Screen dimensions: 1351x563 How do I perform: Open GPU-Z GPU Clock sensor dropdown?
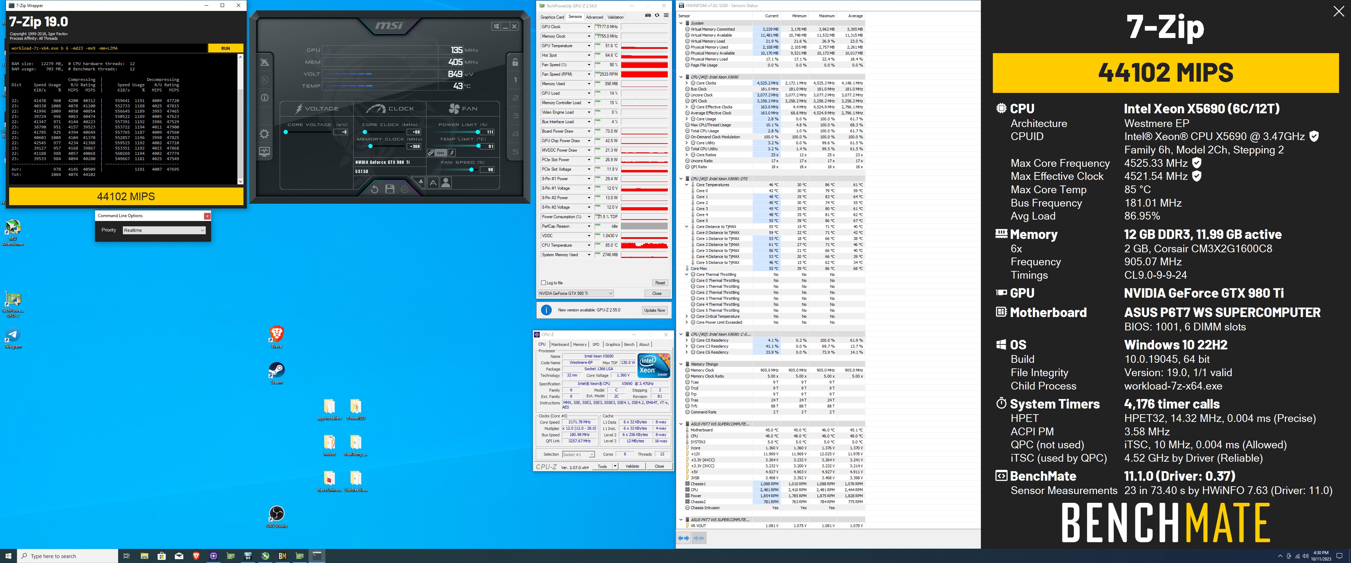(589, 27)
